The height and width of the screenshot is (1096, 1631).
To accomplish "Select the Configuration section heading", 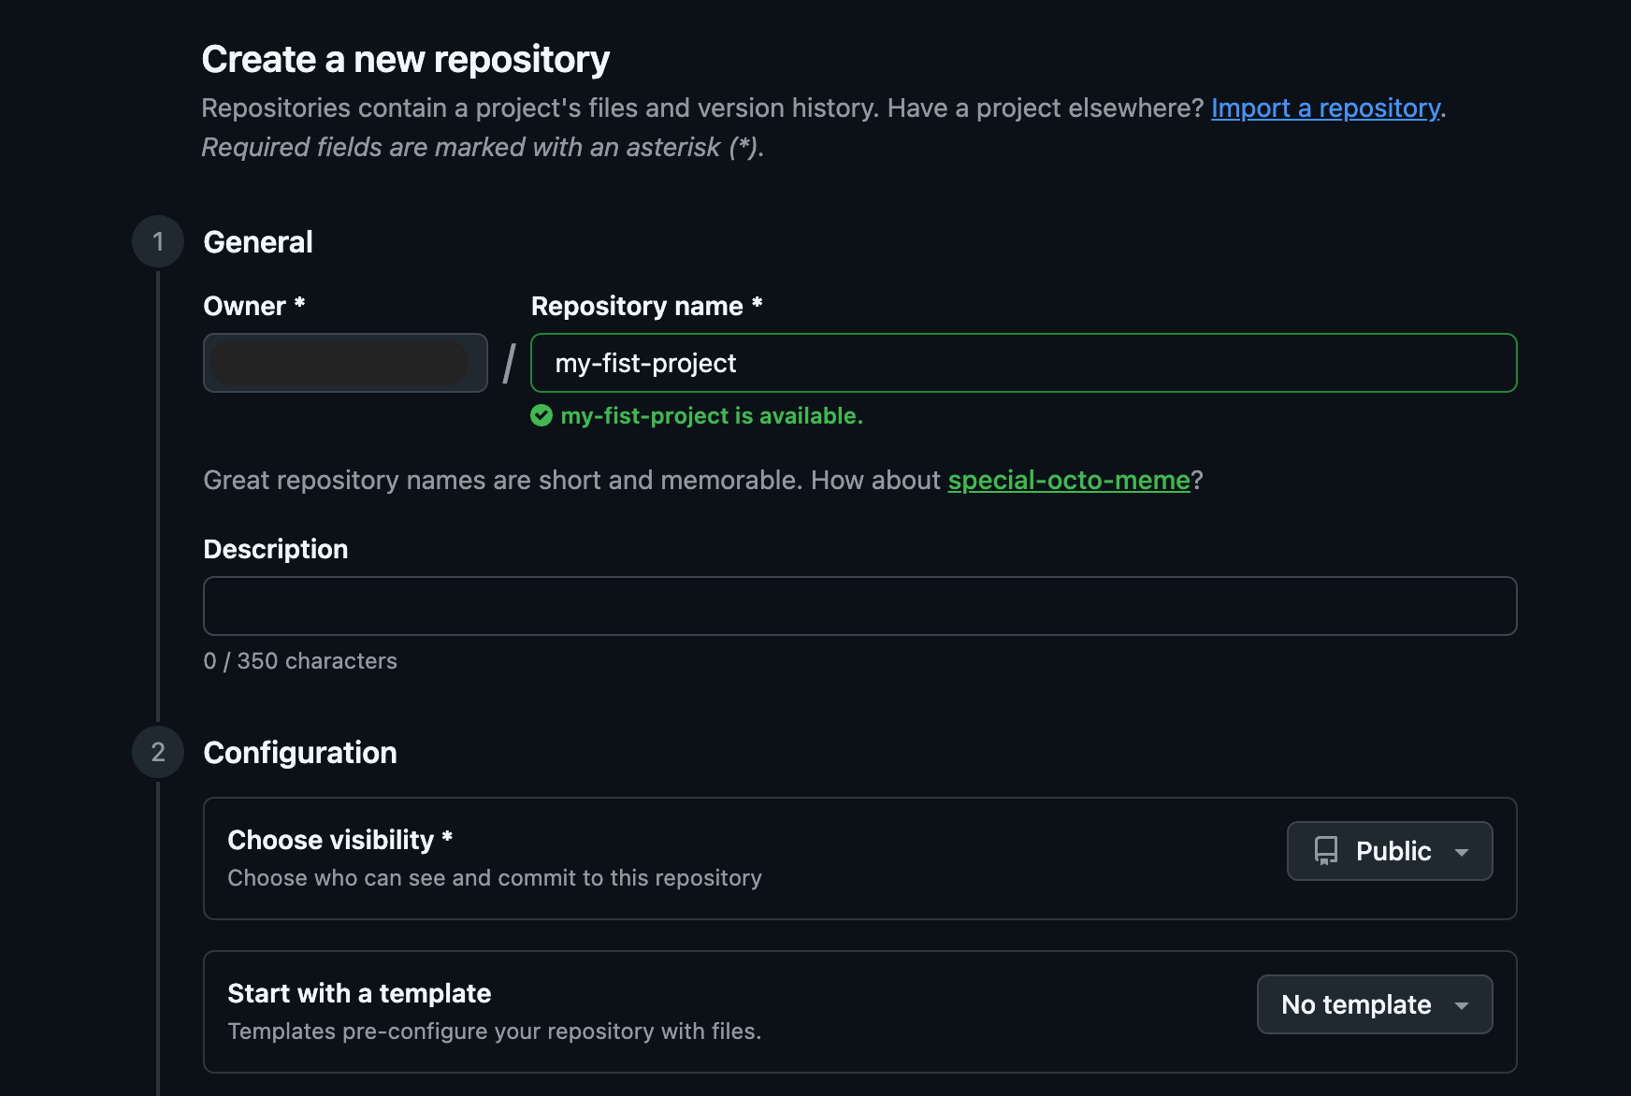I will [x=300, y=752].
